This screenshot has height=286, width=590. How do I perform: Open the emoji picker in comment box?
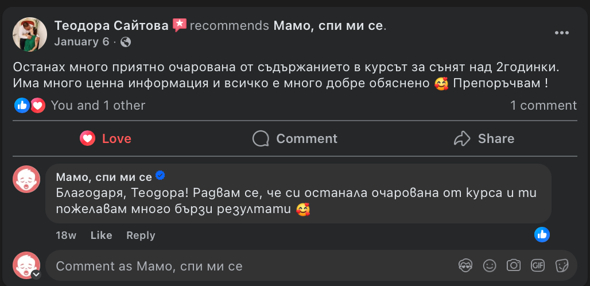point(489,265)
